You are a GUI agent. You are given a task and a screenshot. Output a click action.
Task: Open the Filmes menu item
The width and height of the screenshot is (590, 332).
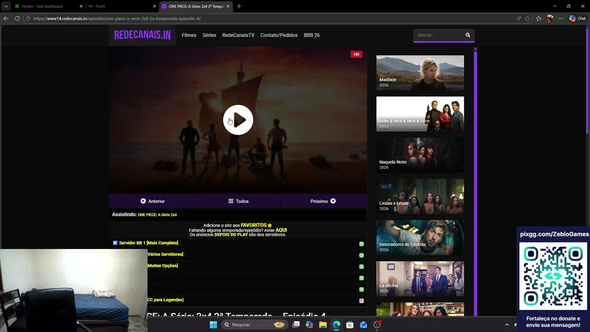point(189,35)
